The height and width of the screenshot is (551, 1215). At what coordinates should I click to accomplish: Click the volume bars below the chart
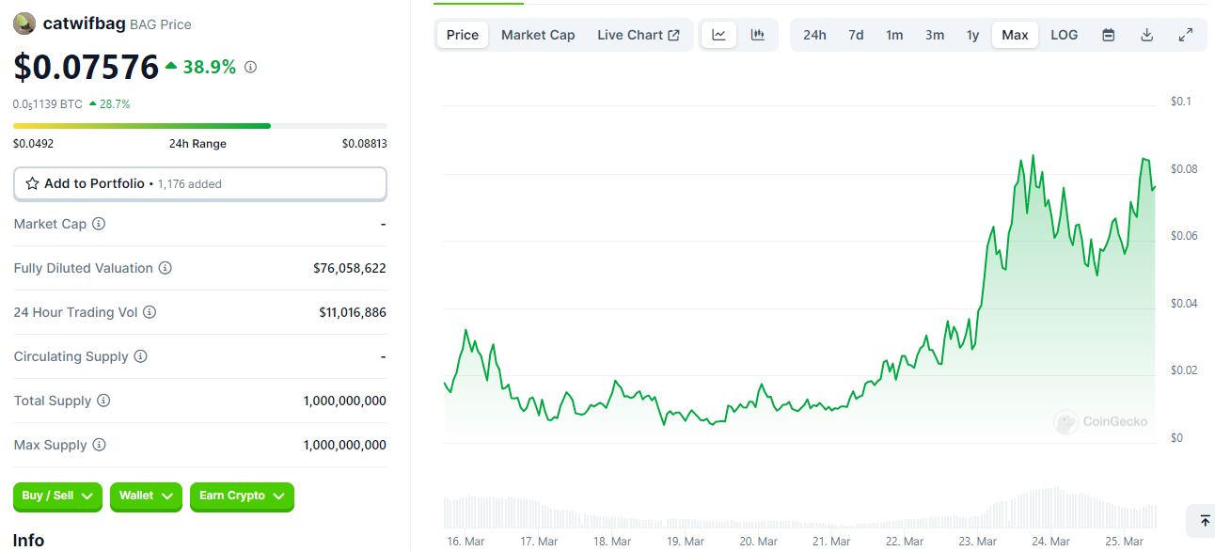799,508
